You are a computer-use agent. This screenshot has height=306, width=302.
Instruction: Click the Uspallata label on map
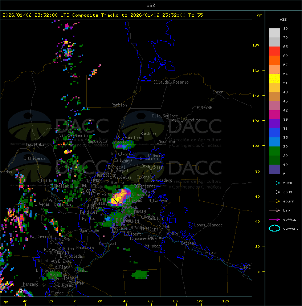point(34,145)
